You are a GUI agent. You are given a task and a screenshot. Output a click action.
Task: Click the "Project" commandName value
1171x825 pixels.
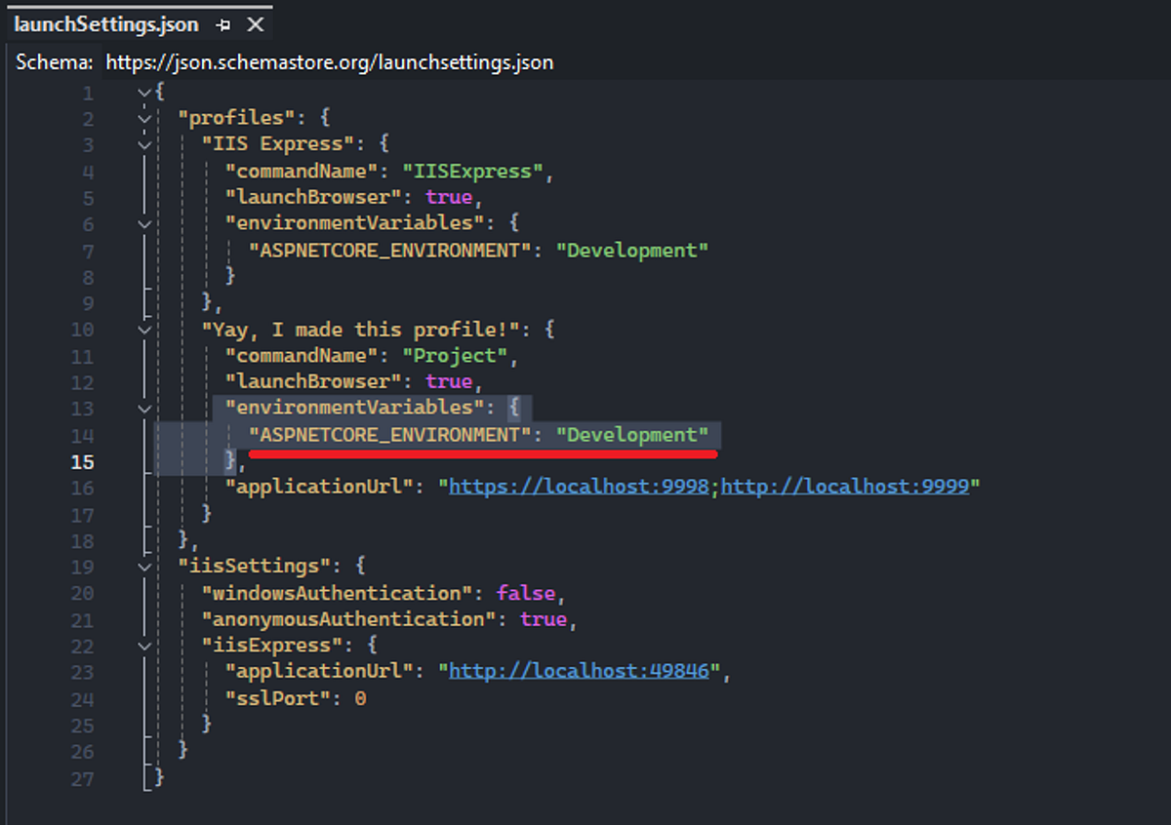[454, 356]
